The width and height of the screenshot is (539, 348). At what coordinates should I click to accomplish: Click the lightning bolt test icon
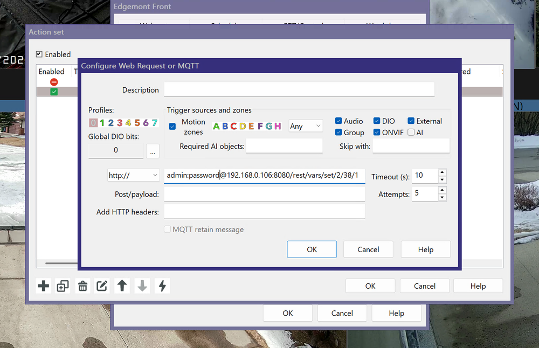162,286
